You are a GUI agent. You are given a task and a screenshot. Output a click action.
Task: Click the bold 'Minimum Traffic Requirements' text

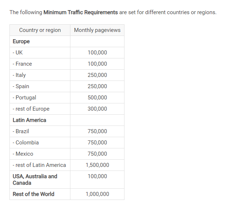(81, 12)
